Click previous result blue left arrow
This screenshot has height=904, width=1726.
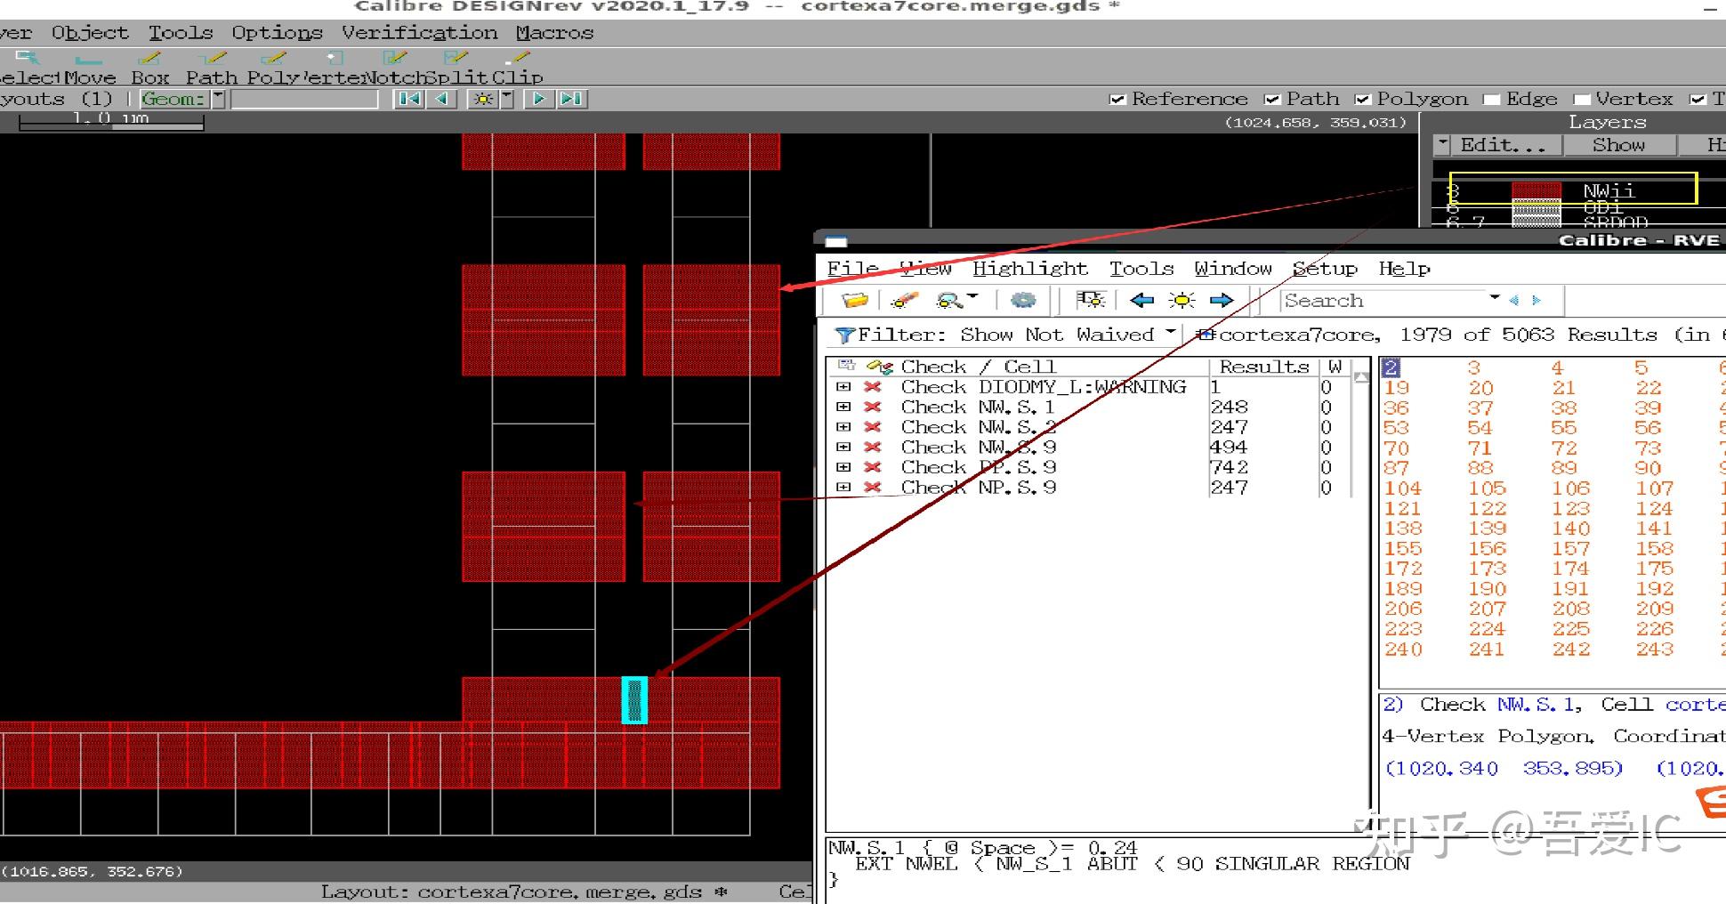coord(1141,301)
